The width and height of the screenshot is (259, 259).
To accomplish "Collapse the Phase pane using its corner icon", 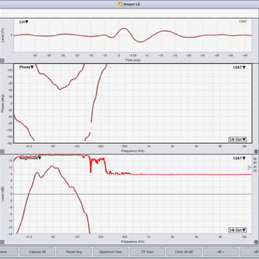I will 2,152.
